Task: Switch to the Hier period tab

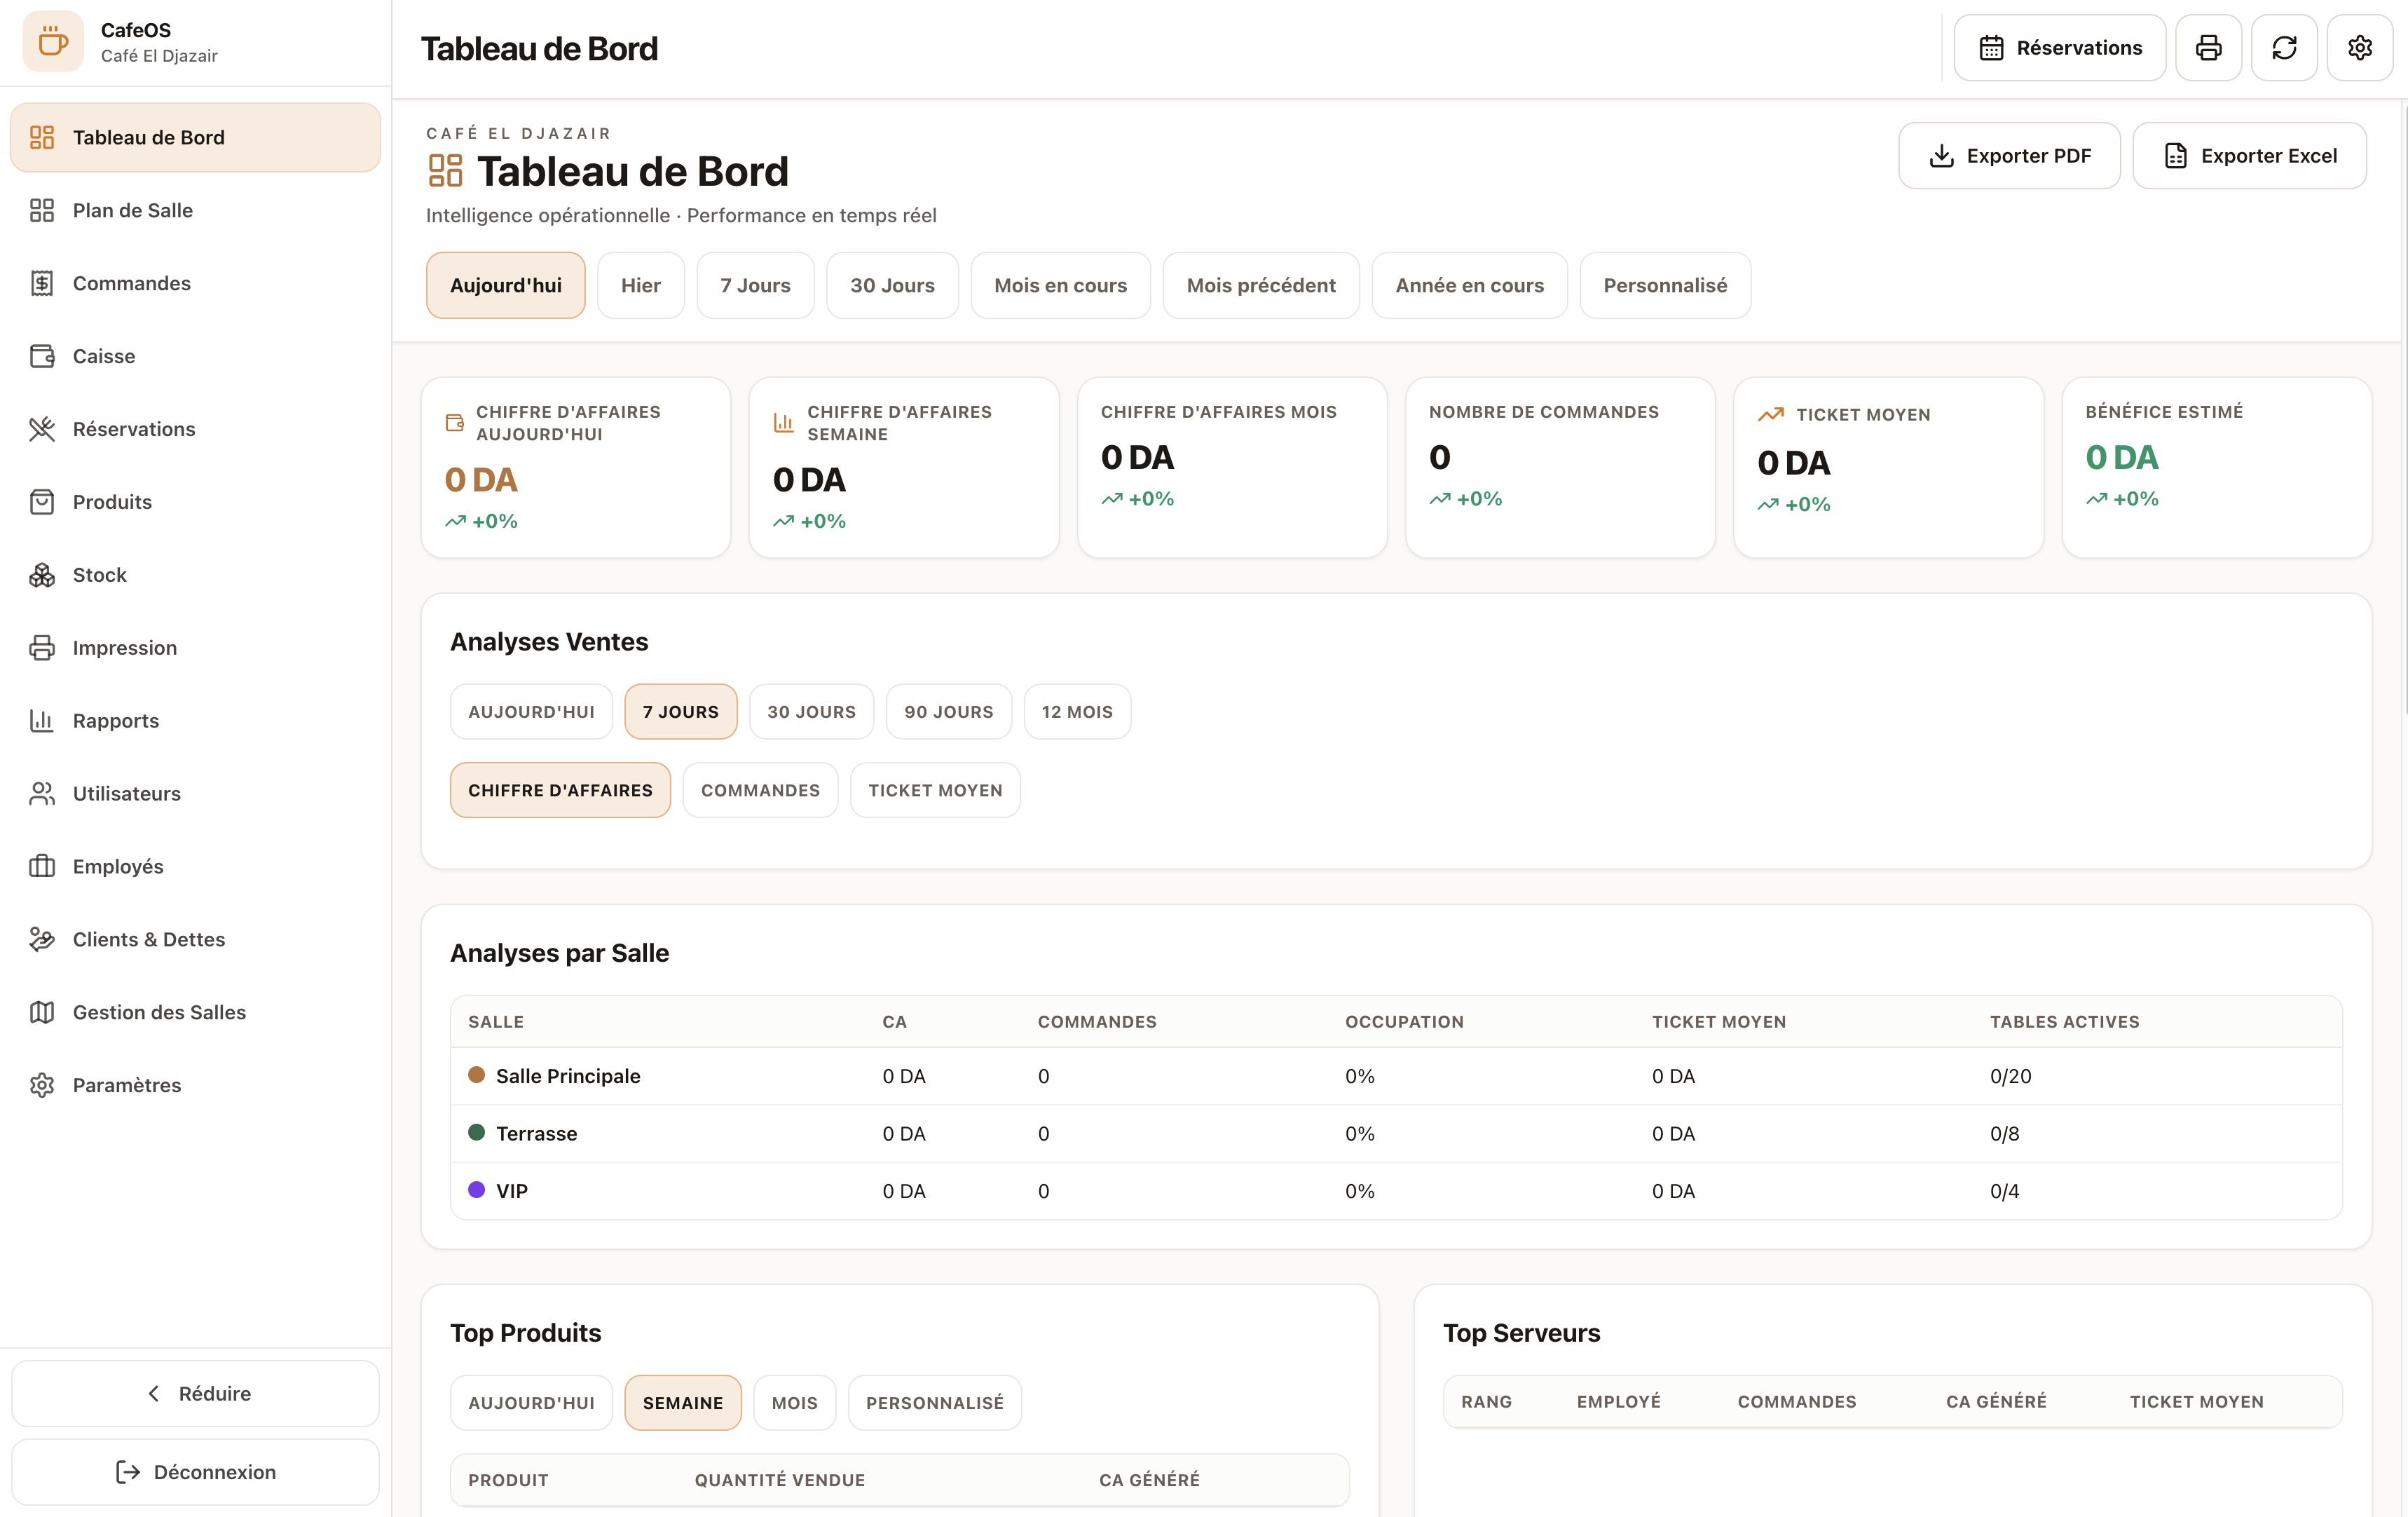Action: (640, 285)
